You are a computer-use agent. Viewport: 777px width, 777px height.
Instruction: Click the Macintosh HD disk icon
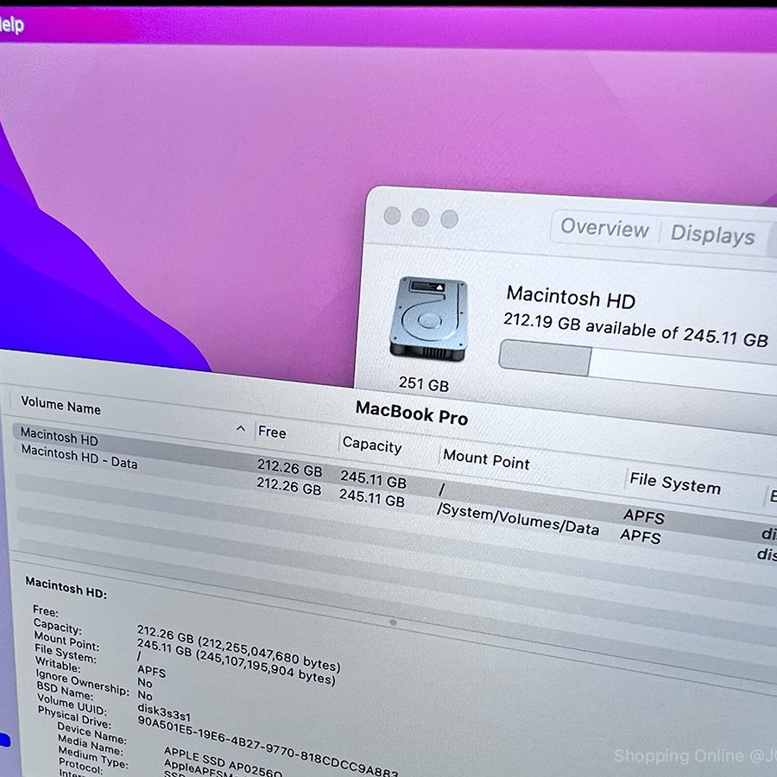pyautogui.click(x=429, y=319)
